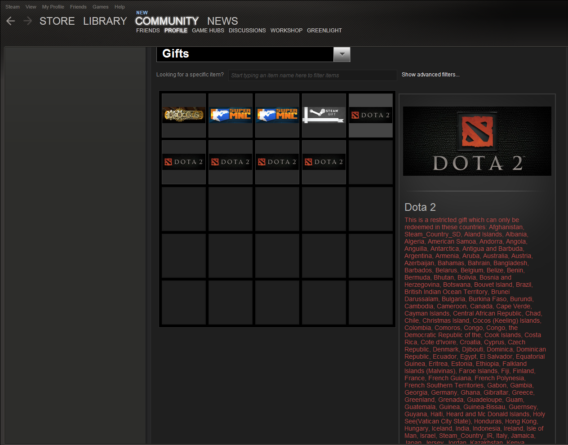Open the Friends menu in menu bar

[x=78, y=7]
